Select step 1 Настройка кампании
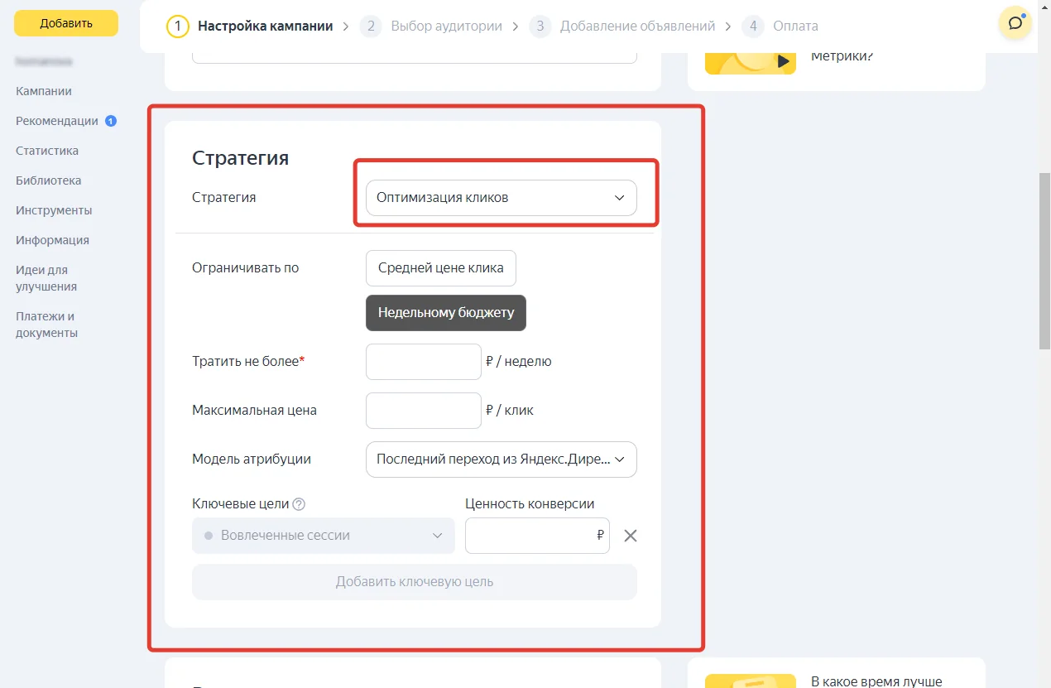Image resolution: width=1051 pixels, height=688 pixels. coord(250,26)
